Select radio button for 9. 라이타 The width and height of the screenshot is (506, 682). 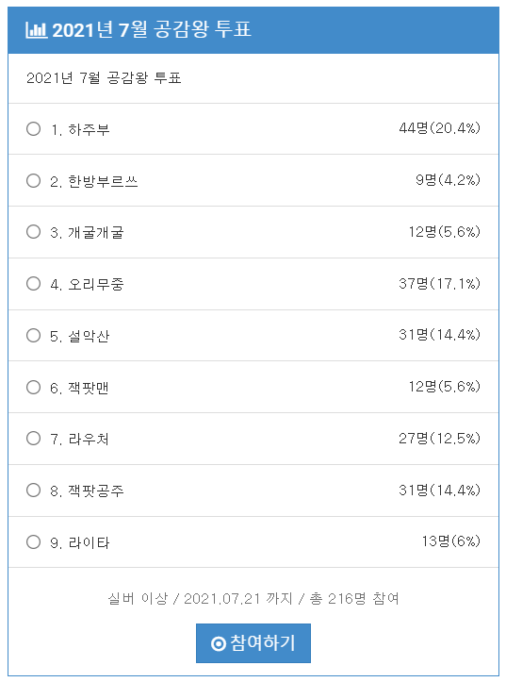(x=33, y=542)
